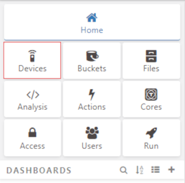This screenshot has height=183, width=185.
Task: Open the Cores icon
Action: click(x=151, y=94)
